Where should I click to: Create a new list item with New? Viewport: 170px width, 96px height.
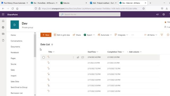(x=46, y=35)
